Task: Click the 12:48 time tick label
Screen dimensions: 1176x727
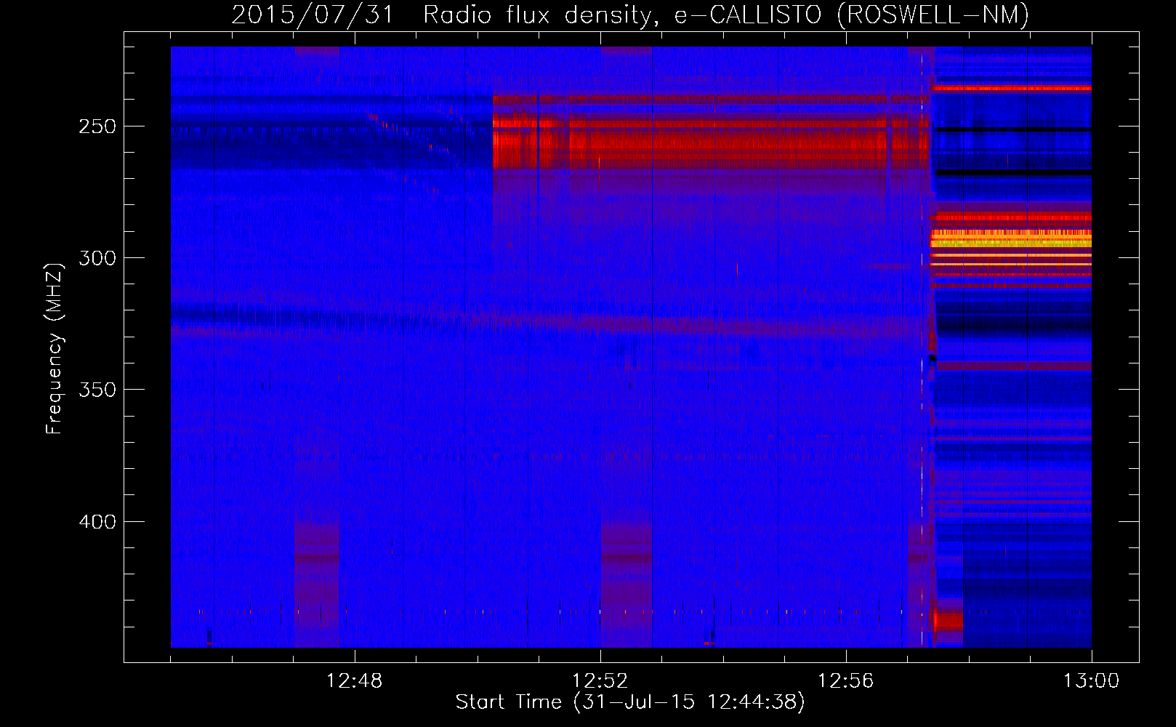Action: click(x=354, y=681)
